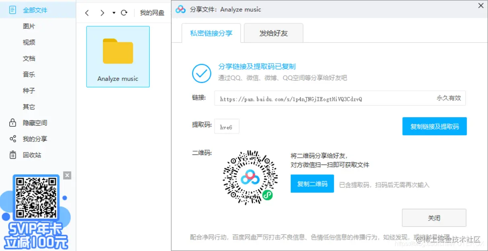Viewport: 488px width, 251px height.
Task: Switch to the 发给好友 tab
Action: tap(274, 33)
